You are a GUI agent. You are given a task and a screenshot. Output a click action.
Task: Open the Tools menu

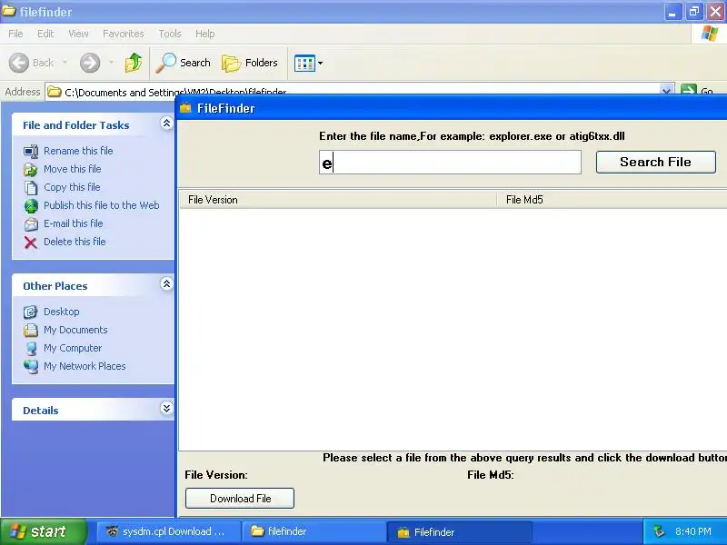pyautogui.click(x=170, y=34)
